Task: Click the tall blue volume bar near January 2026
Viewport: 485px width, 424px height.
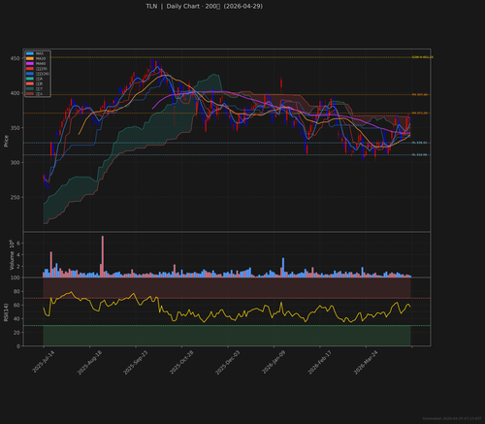Action: [283, 268]
